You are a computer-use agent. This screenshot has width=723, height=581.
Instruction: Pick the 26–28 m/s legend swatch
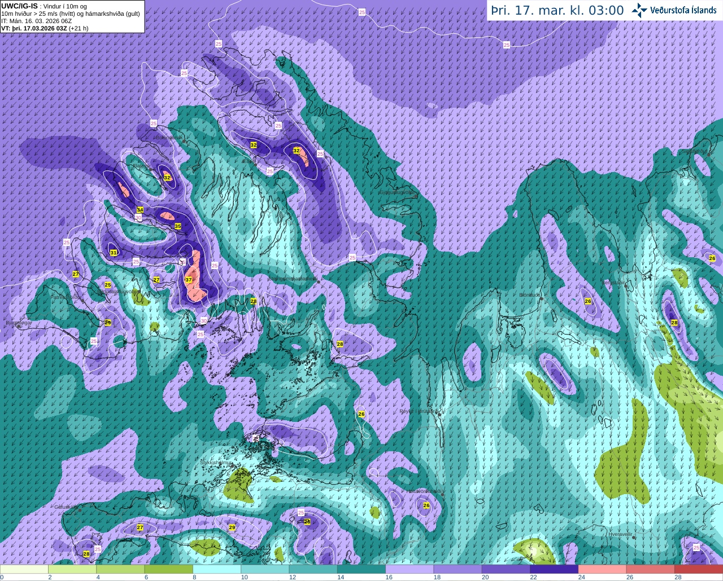tap(651, 569)
